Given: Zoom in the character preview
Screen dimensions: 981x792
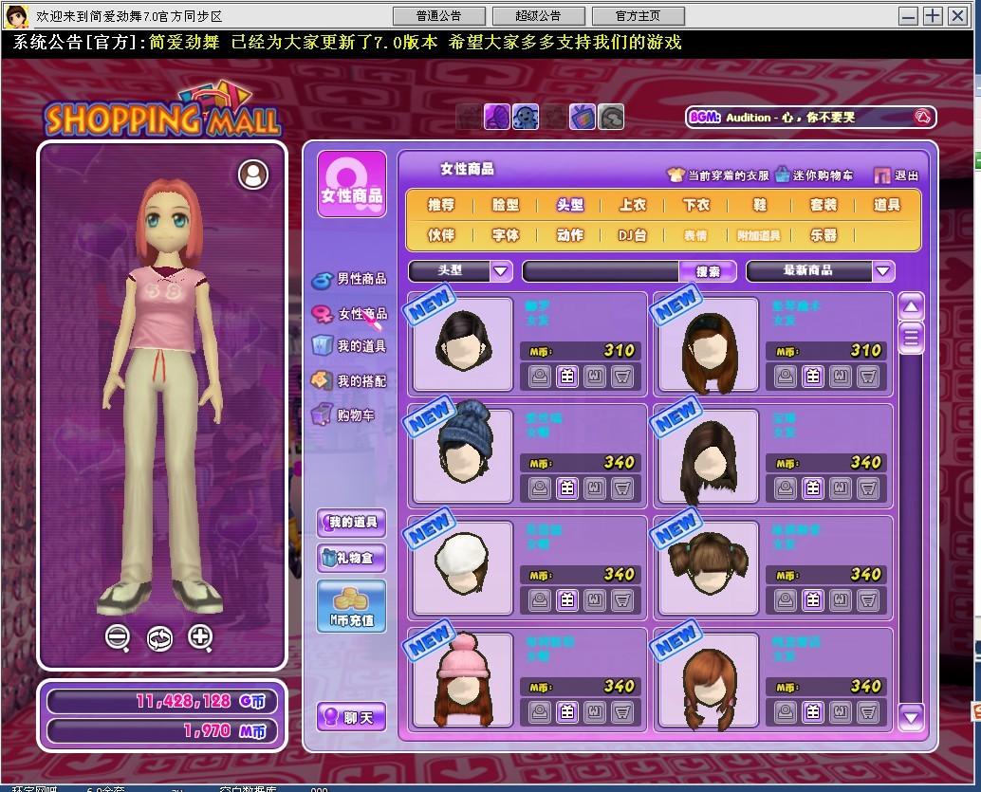Looking at the screenshot, I should point(200,638).
